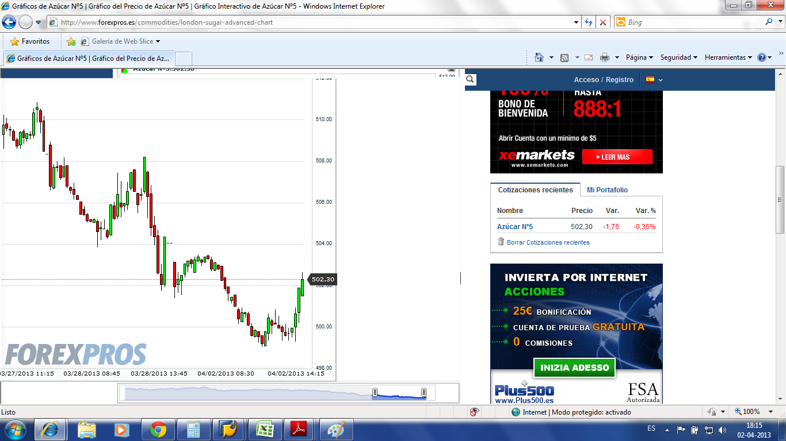
Task: Click the chart range right handle
Action: (424, 392)
